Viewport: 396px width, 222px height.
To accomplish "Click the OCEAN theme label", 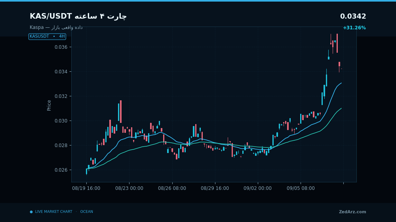I will [x=87, y=212].
